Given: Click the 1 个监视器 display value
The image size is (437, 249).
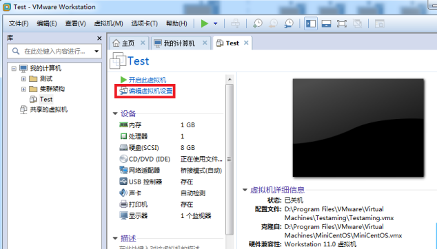Looking at the screenshot, I should coord(196,215).
